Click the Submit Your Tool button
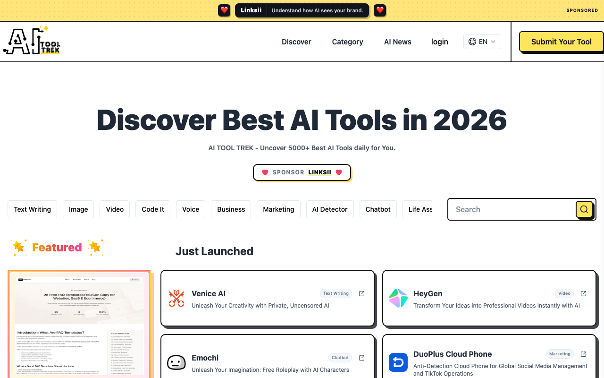604x378 pixels. (x=562, y=42)
